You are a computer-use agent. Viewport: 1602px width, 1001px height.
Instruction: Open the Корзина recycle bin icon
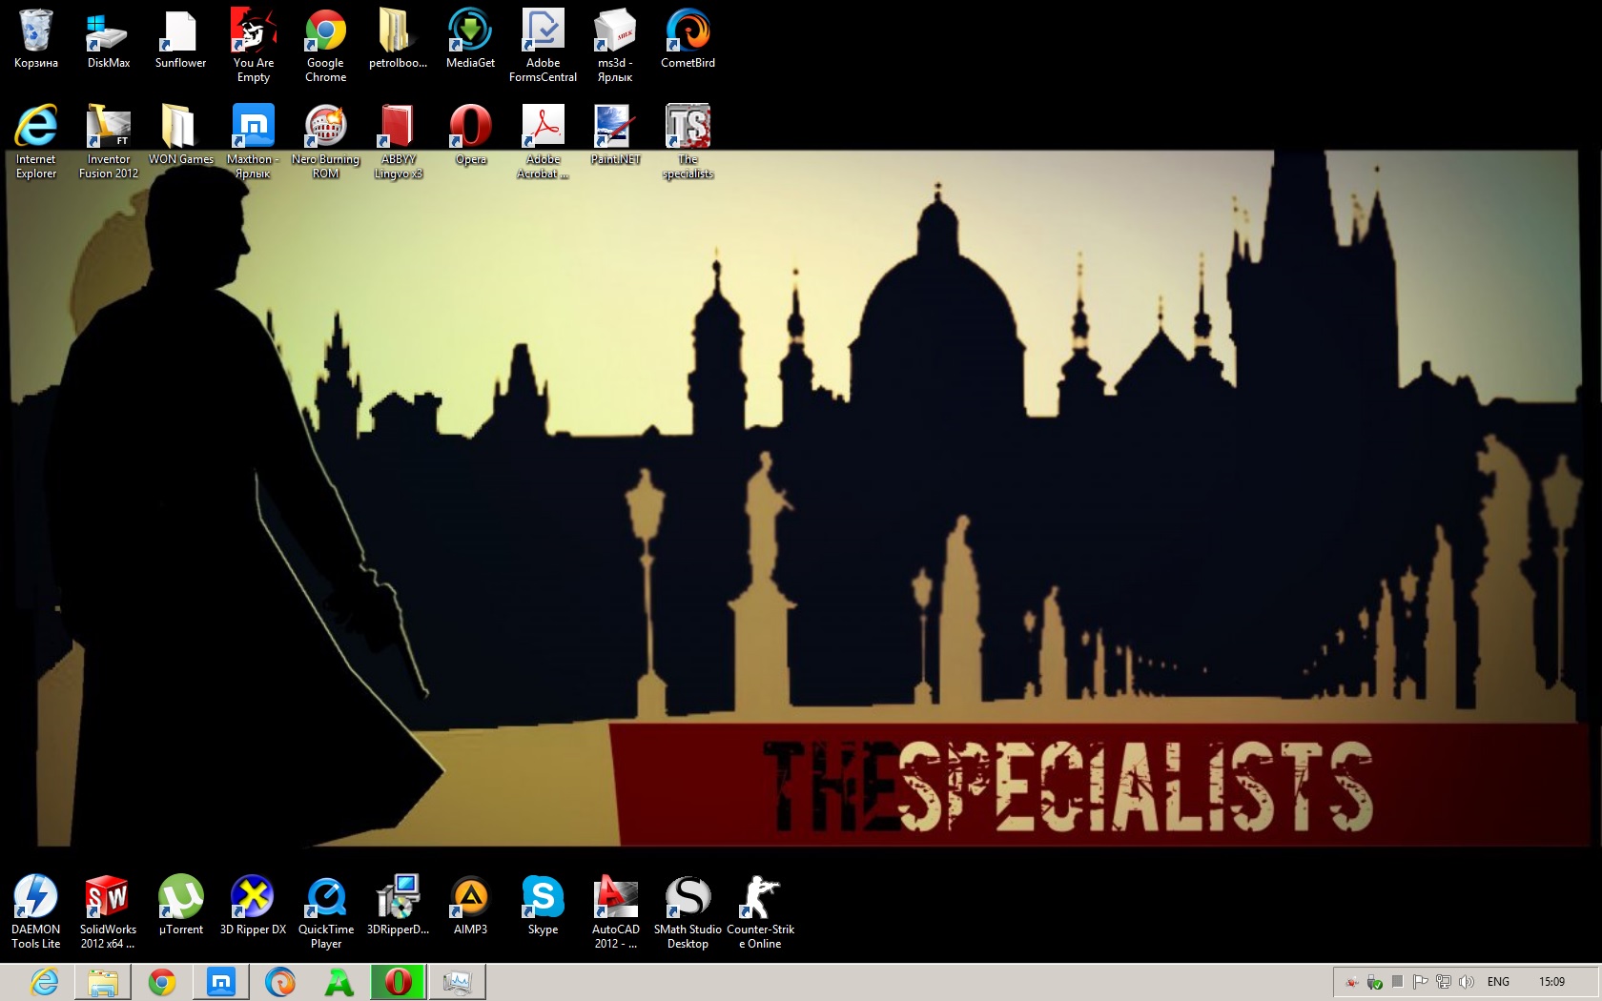point(36,39)
